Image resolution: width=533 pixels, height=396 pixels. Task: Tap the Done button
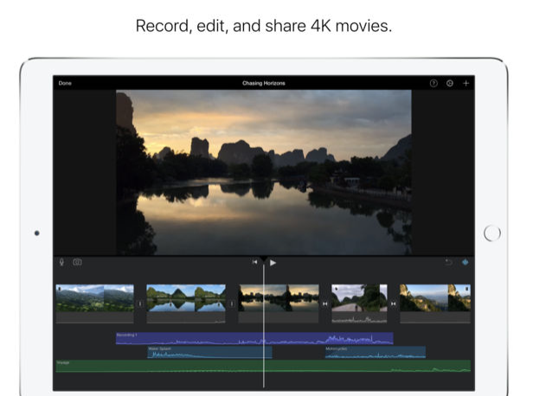coord(65,83)
